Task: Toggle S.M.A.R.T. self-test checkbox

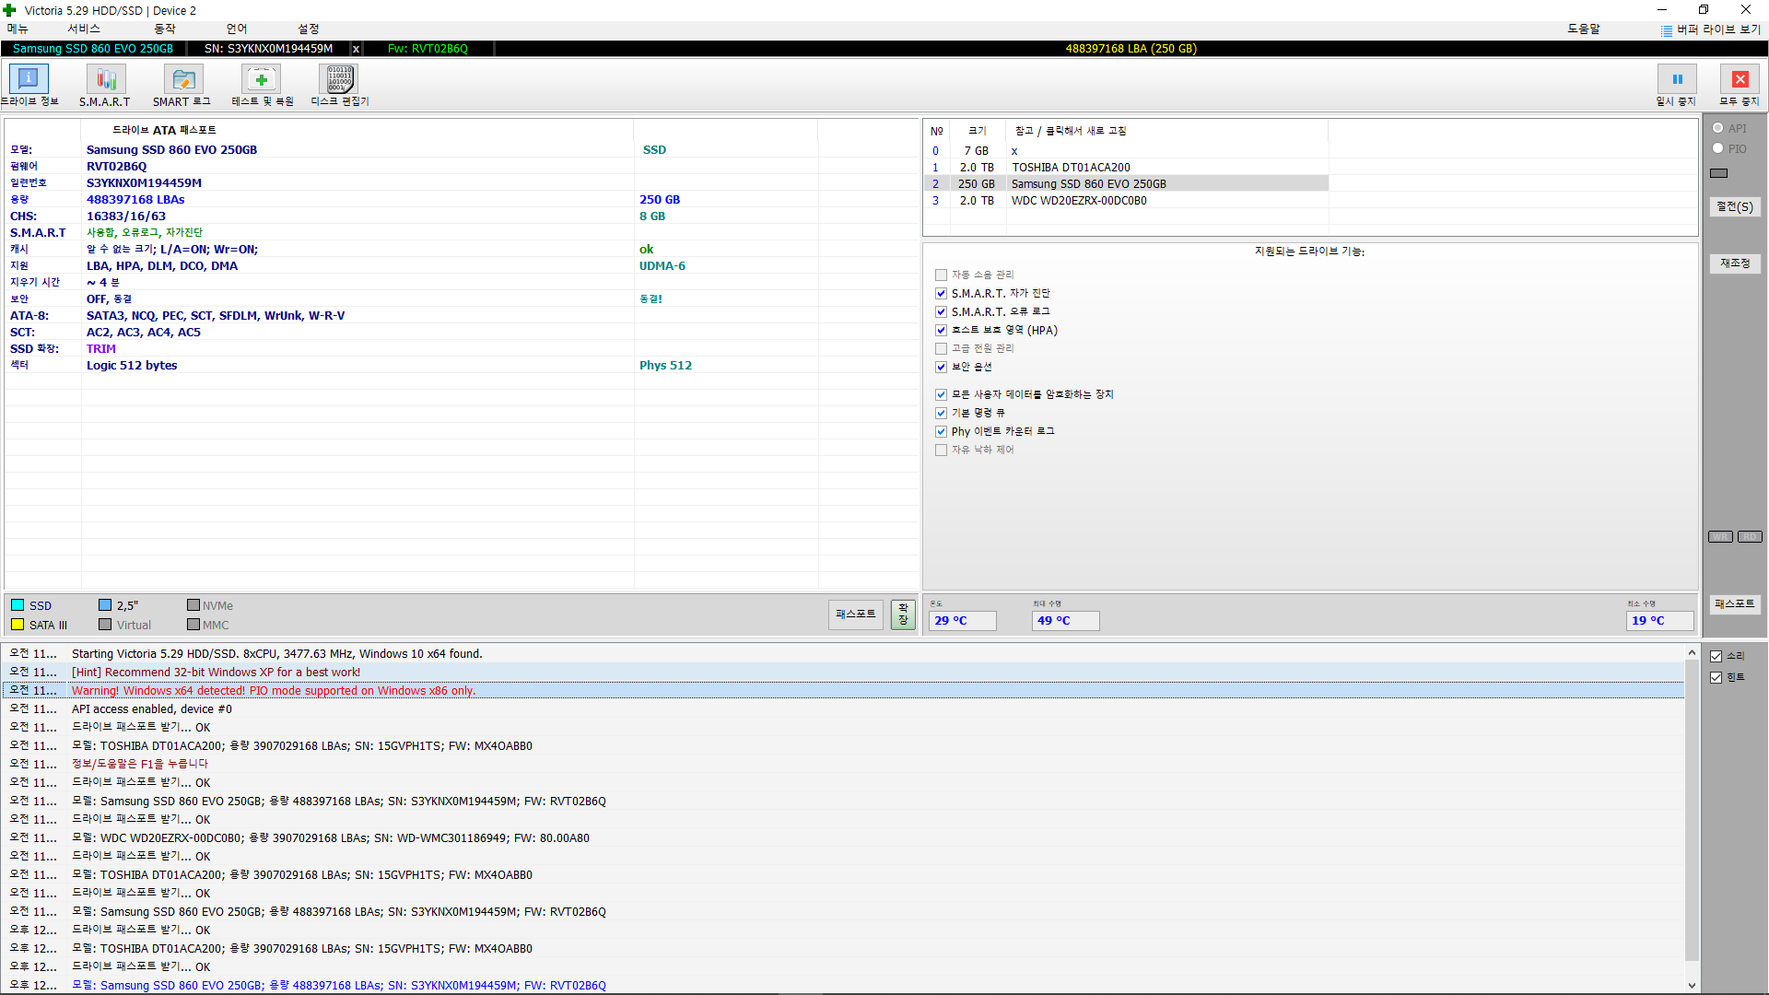Action: click(941, 294)
